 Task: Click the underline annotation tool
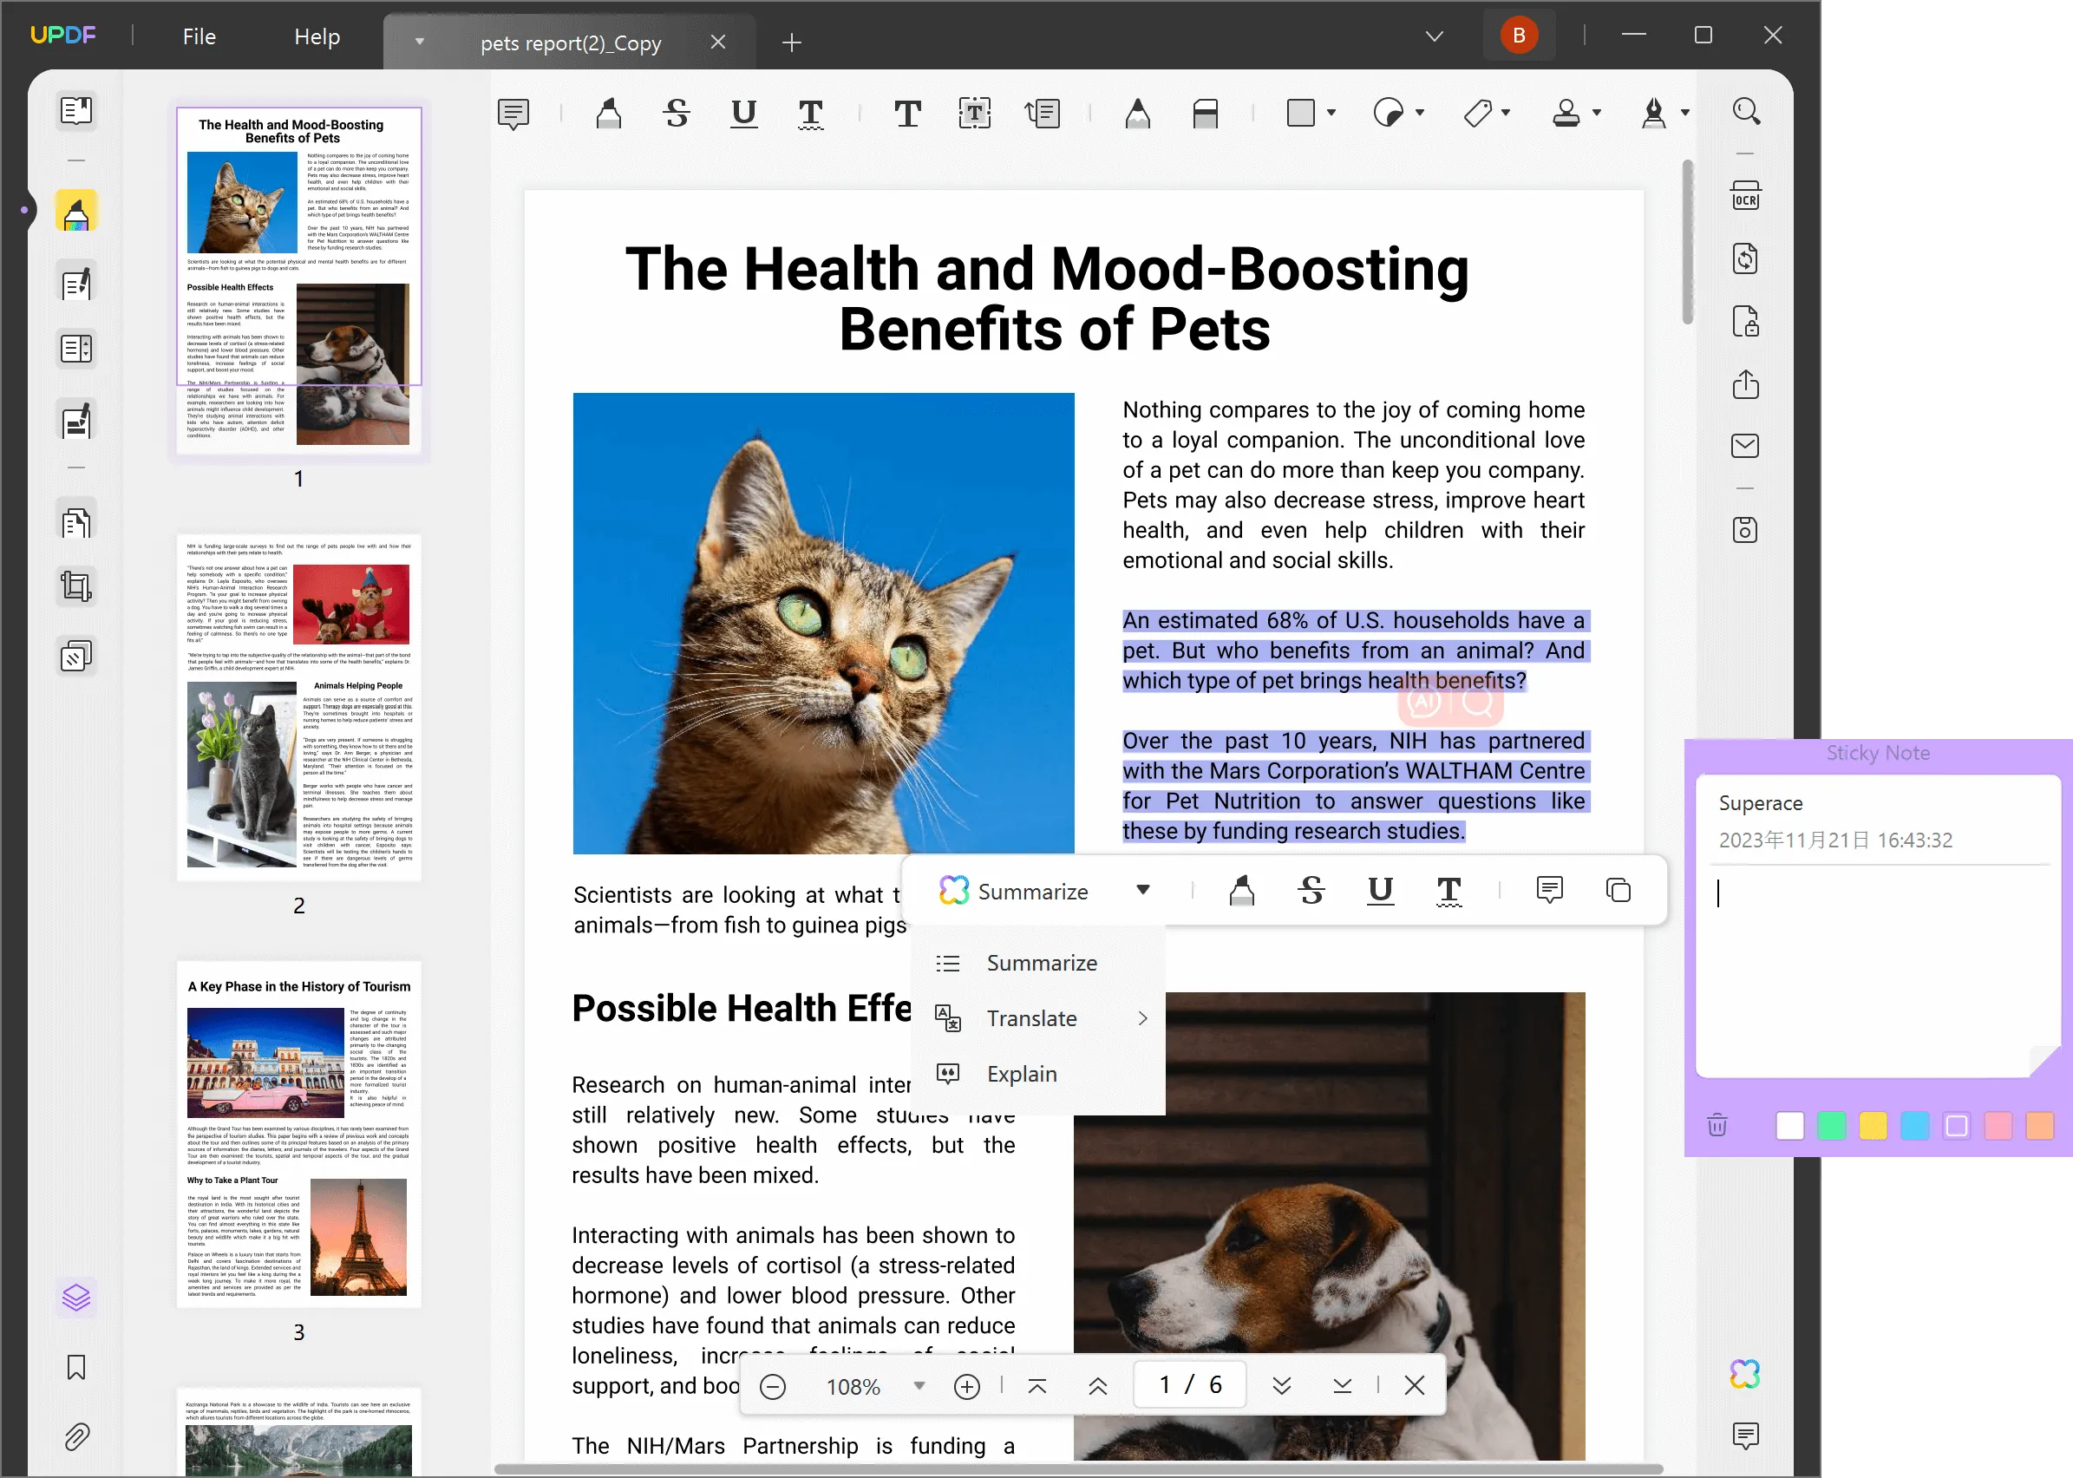coord(741,112)
